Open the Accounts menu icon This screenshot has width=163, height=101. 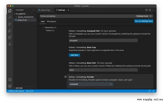pos(10,80)
